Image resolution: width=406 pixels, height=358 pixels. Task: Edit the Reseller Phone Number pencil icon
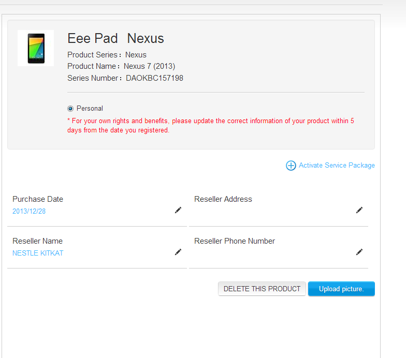point(359,252)
